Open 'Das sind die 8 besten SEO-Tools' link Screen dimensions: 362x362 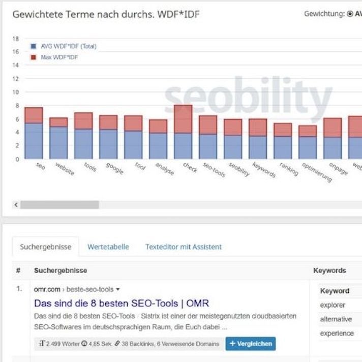pos(121,304)
